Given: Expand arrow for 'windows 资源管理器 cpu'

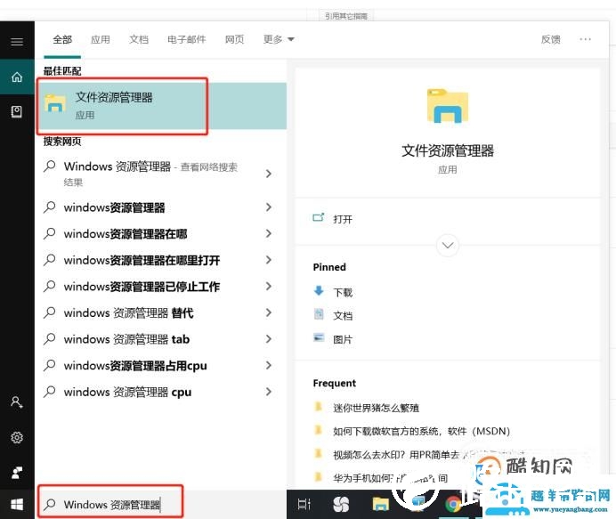Looking at the screenshot, I should pyautogui.click(x=268, y=392).
